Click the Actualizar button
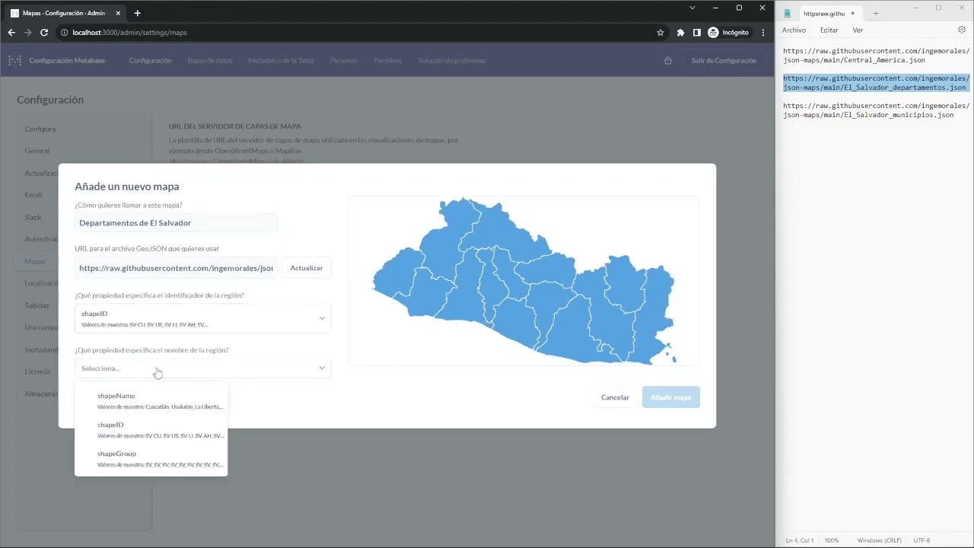 (x=307, y=268)
